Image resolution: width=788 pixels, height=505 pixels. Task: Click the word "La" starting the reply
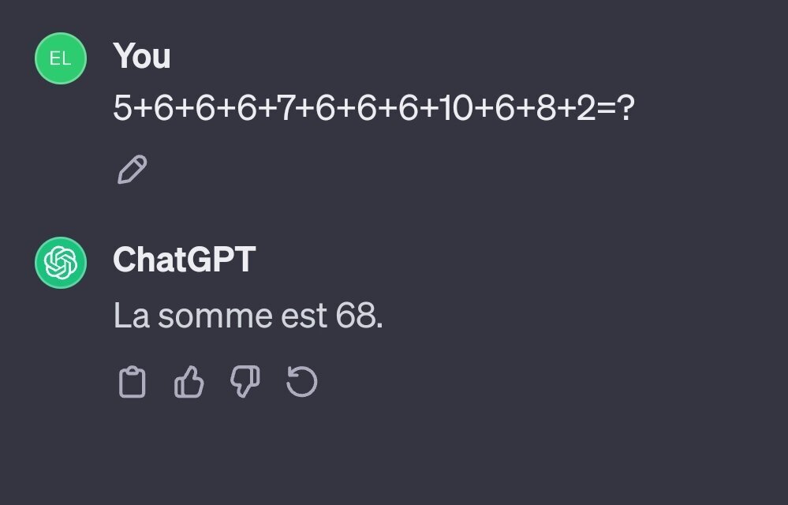click(131, 316)
